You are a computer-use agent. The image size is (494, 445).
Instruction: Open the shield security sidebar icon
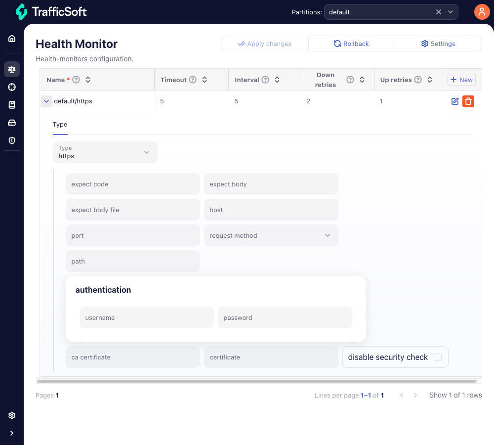coord(12,140)
